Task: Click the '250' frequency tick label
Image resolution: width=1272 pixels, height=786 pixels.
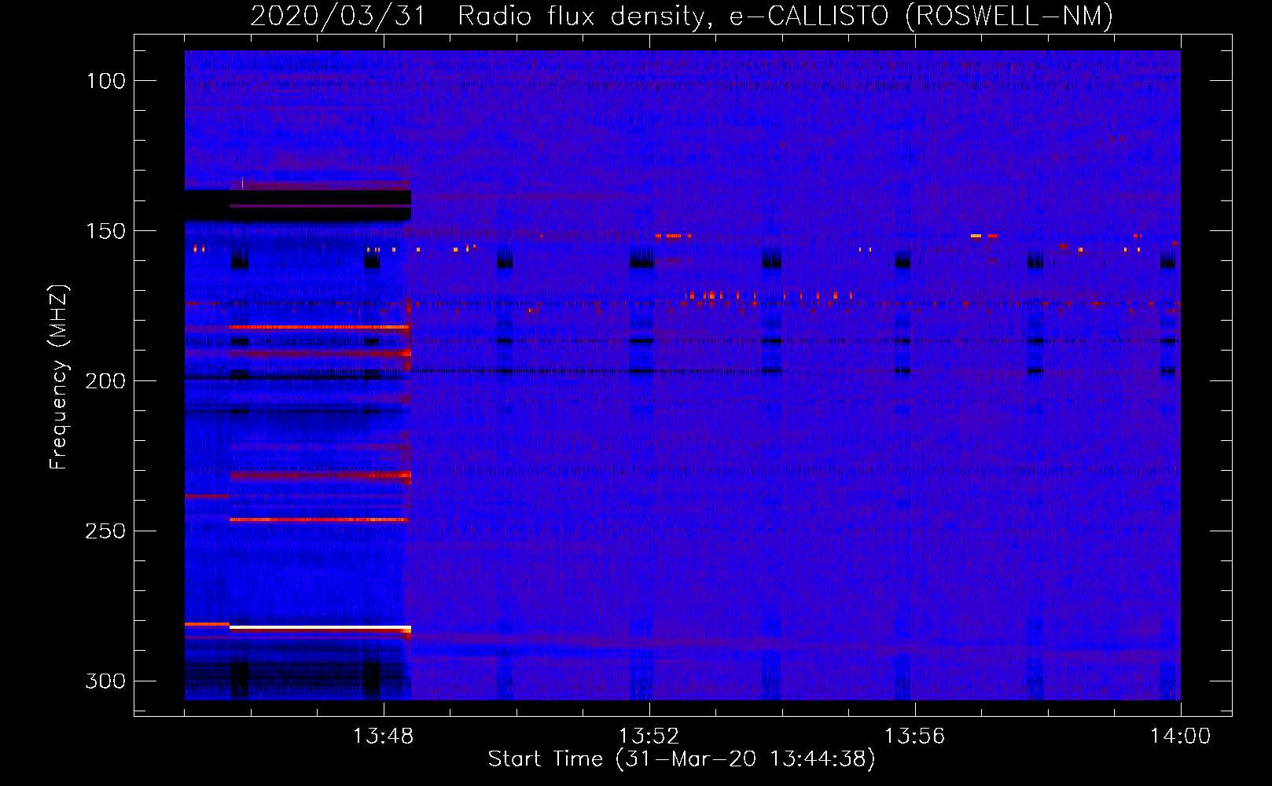Action: (106, 531)
